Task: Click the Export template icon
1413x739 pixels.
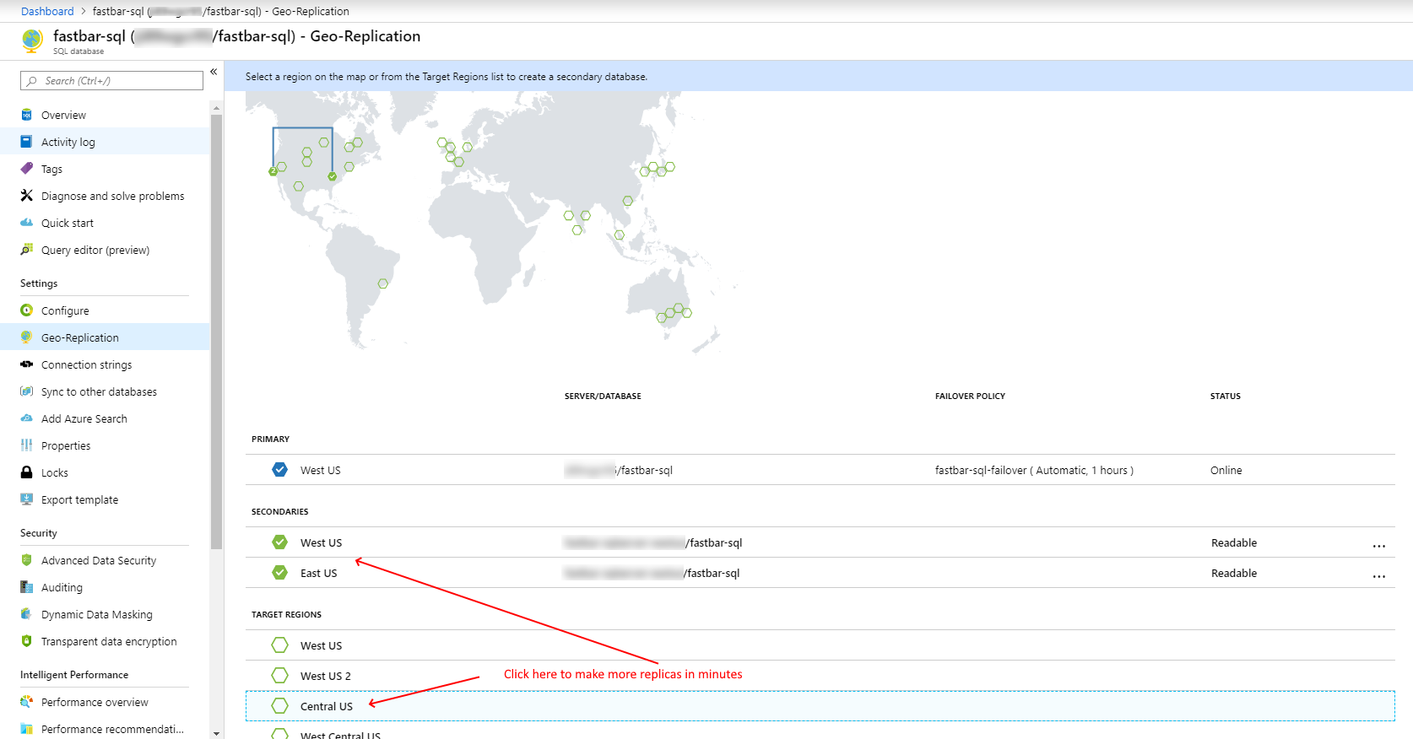Action: (x=27, y=499)
